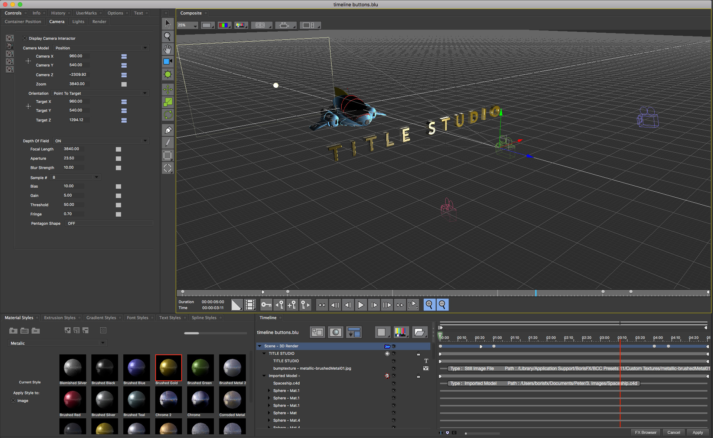Open the Lights tab
This screenshot has height=438, width=713.
78,22
